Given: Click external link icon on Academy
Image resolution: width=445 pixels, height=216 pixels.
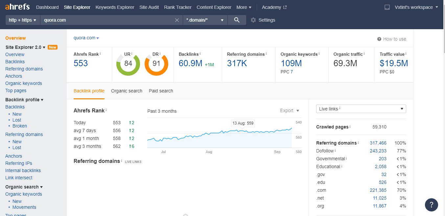Looking at the screenshot, I should click(285, 7).
